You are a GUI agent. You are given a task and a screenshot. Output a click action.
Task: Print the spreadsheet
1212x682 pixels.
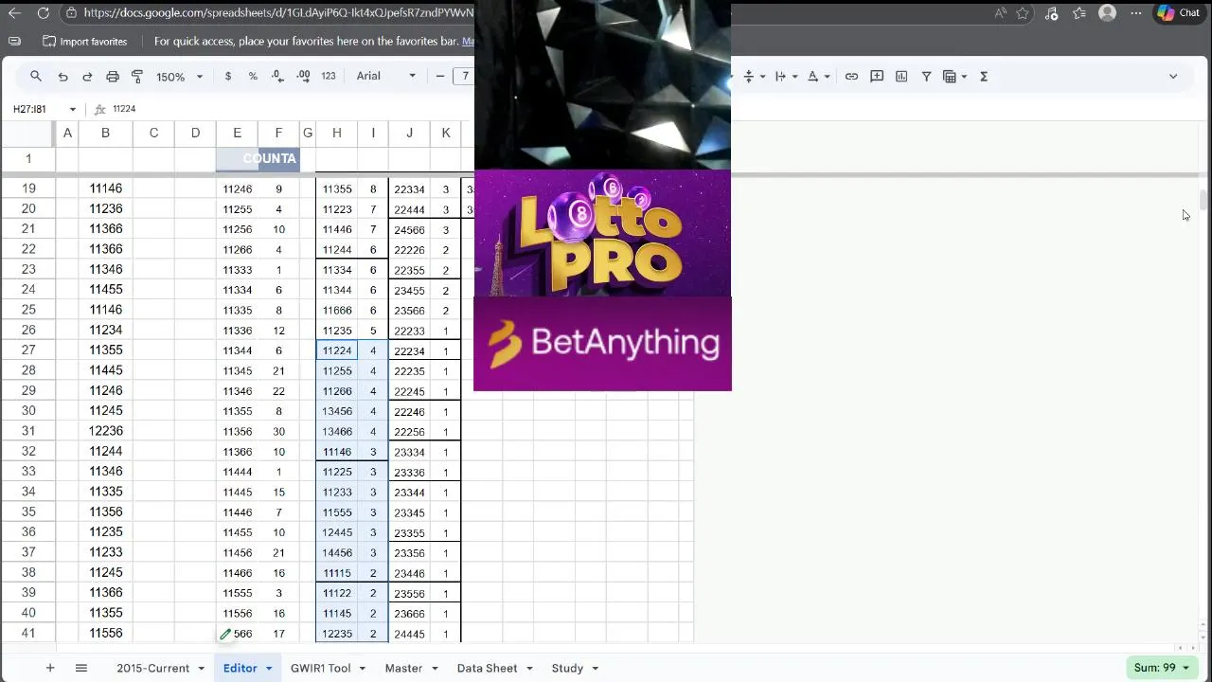coord(112,76)
